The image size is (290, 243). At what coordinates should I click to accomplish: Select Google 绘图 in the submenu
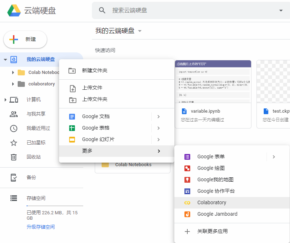(232, 168)
